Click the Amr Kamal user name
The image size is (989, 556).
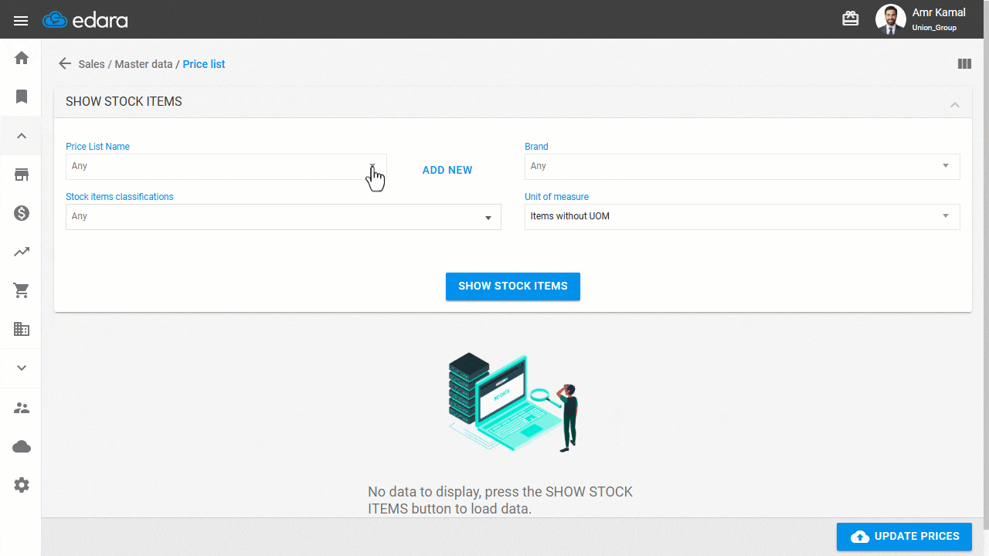[x=939, y=12]
